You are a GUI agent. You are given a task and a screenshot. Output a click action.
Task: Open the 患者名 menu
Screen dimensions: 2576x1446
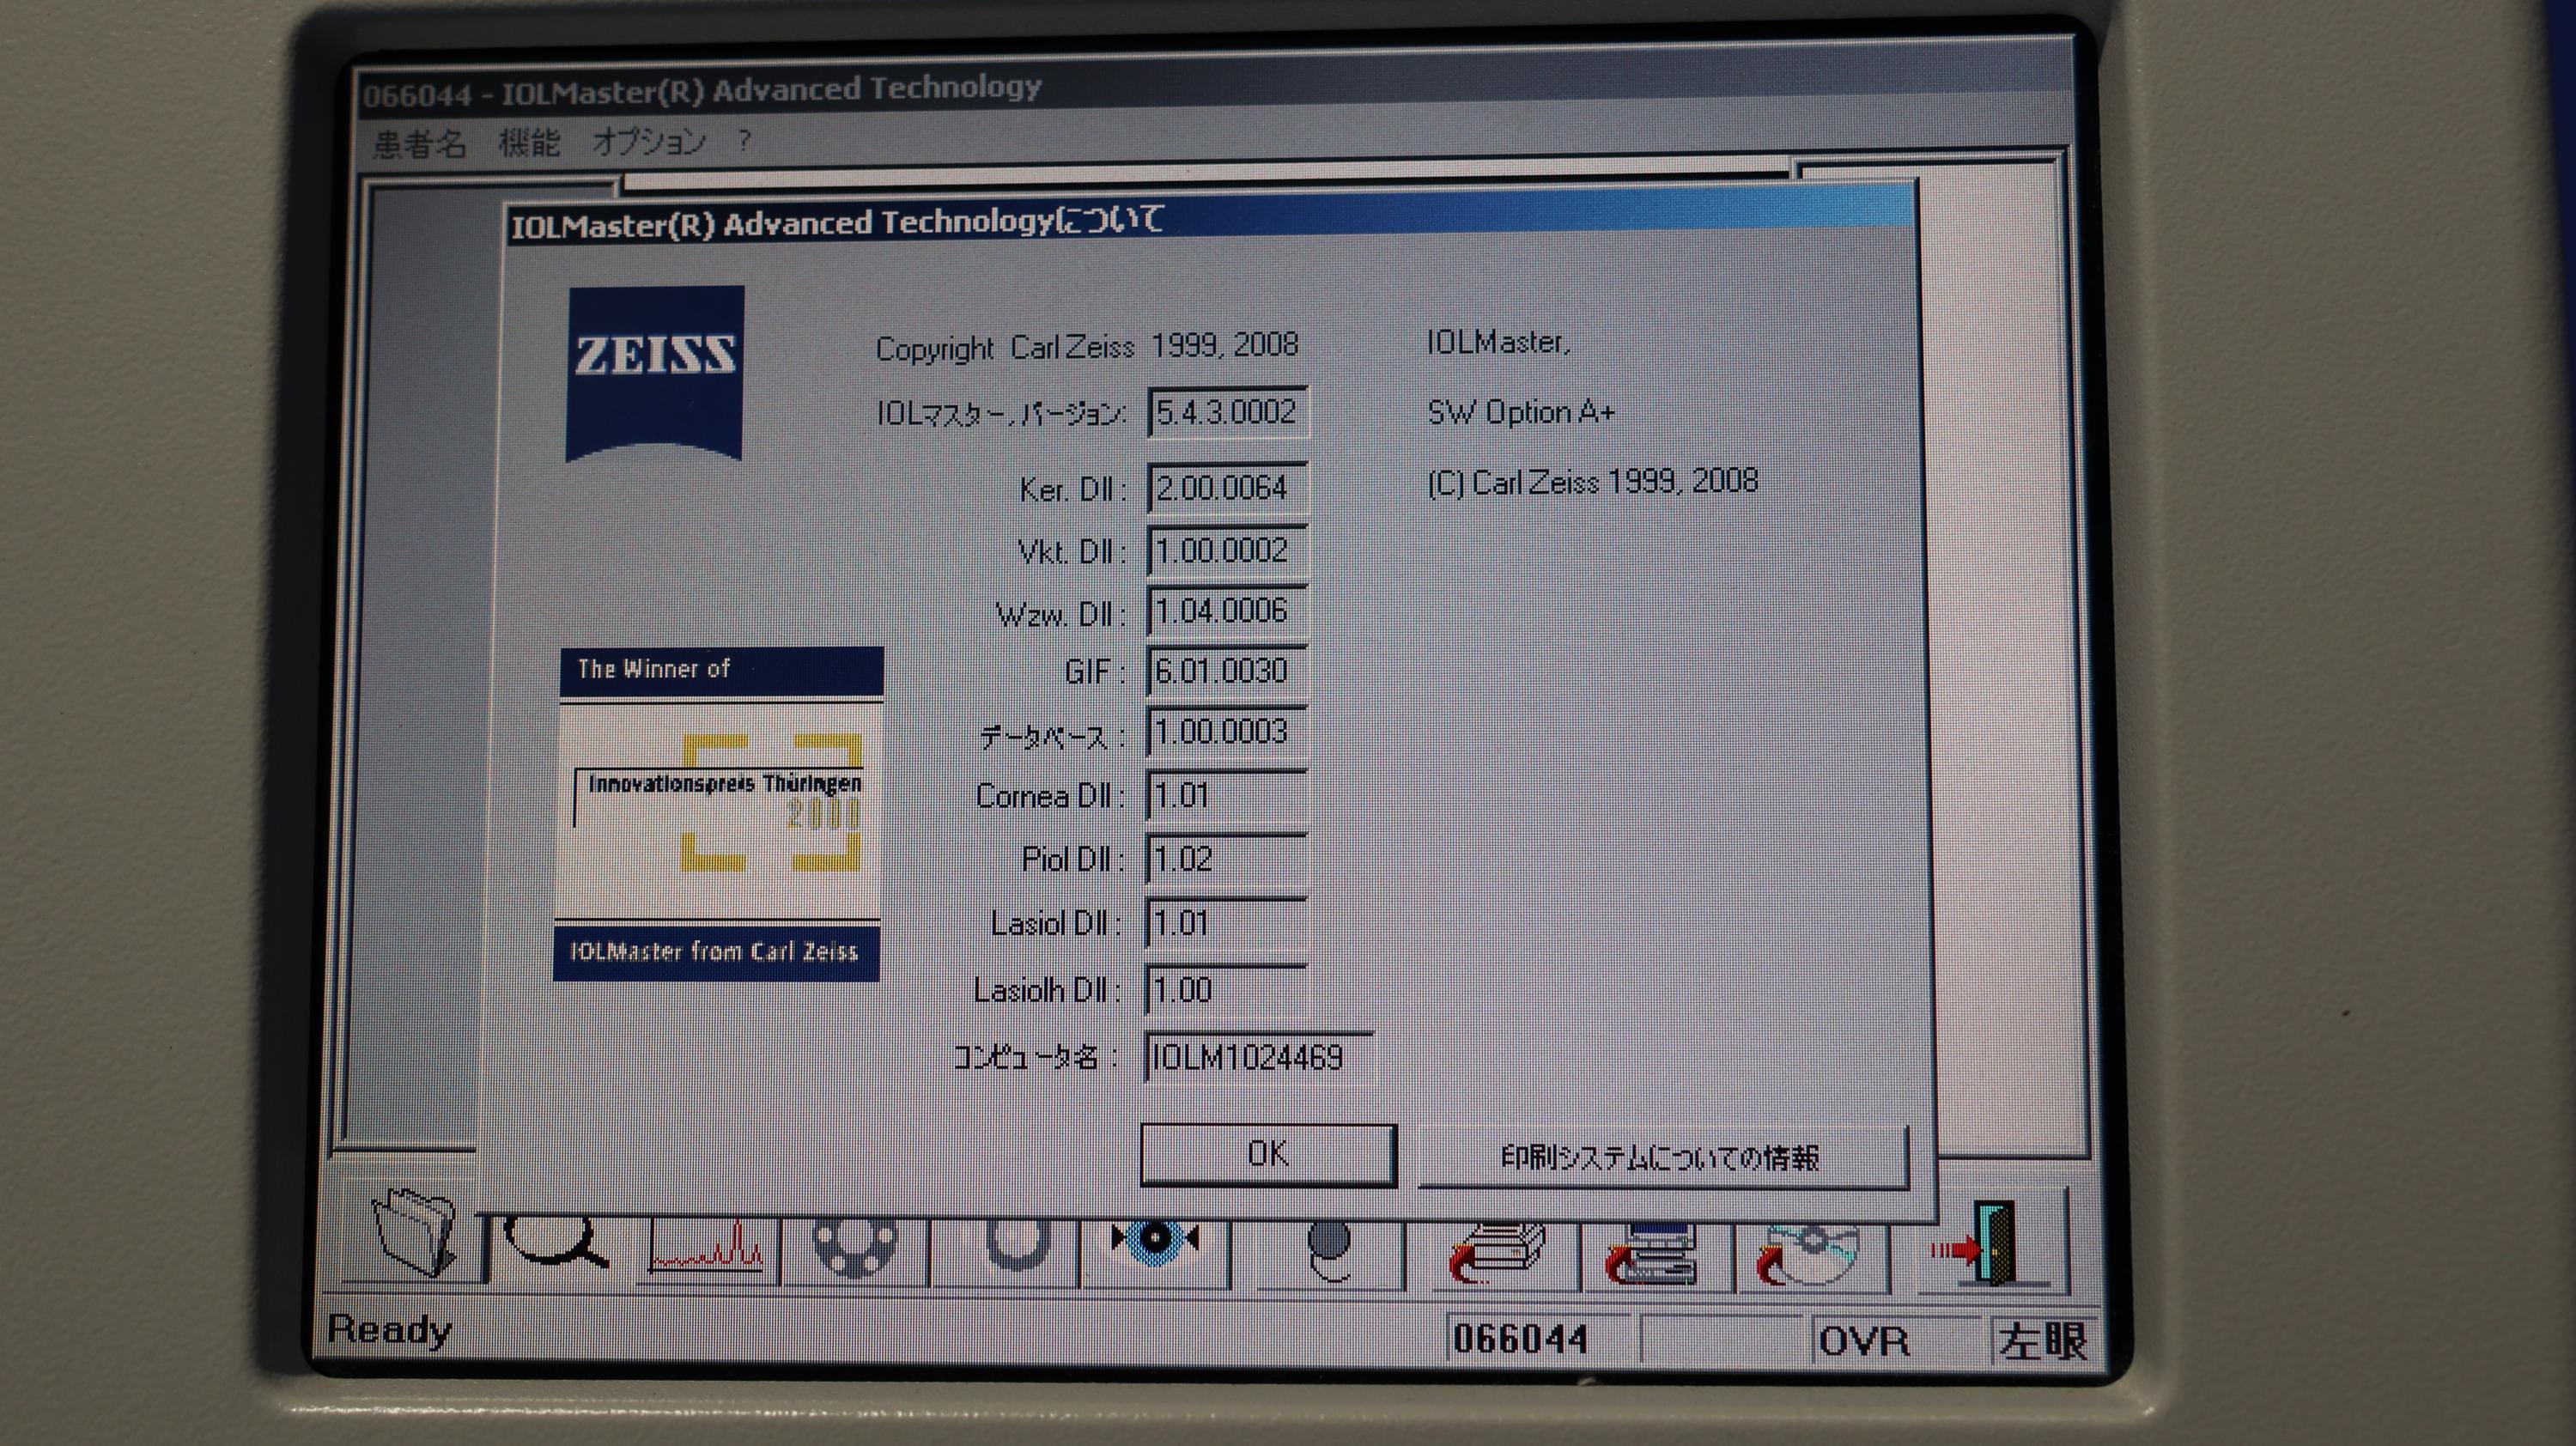[419, 144]
